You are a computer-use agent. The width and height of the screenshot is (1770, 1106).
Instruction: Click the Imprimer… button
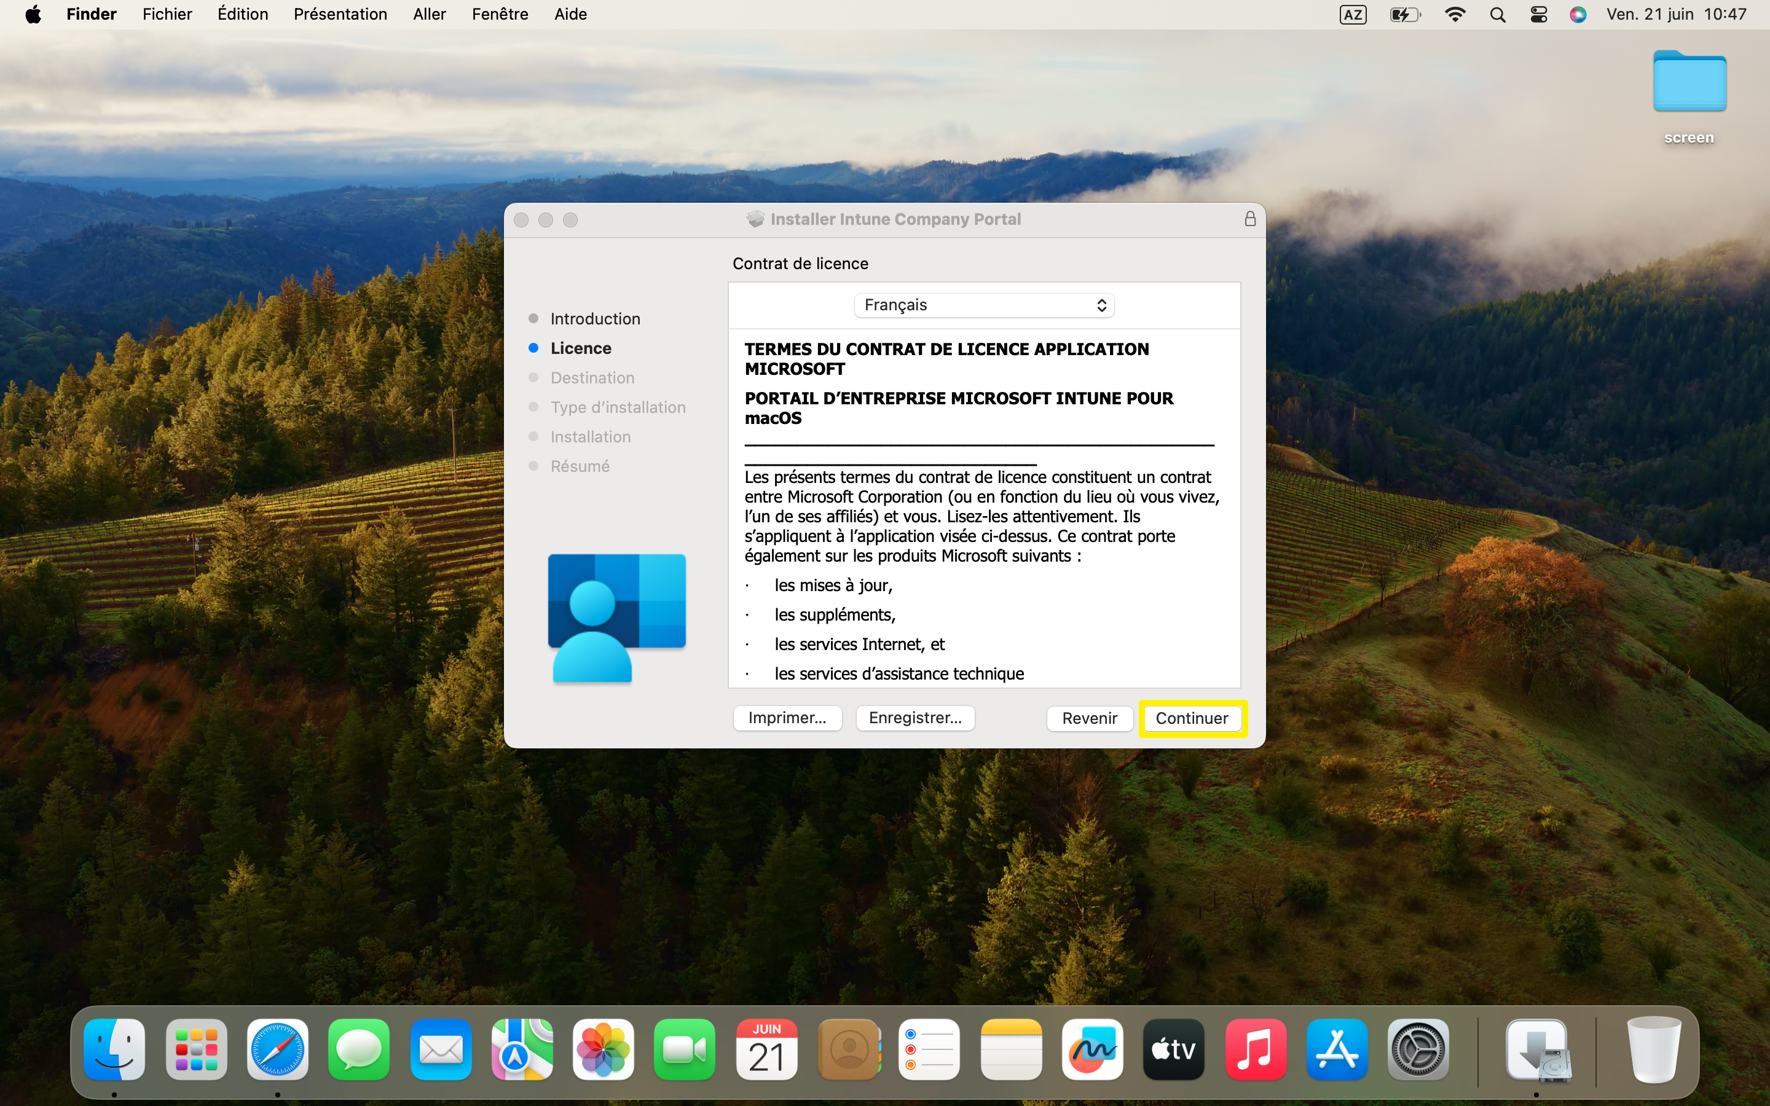point(787,718)
